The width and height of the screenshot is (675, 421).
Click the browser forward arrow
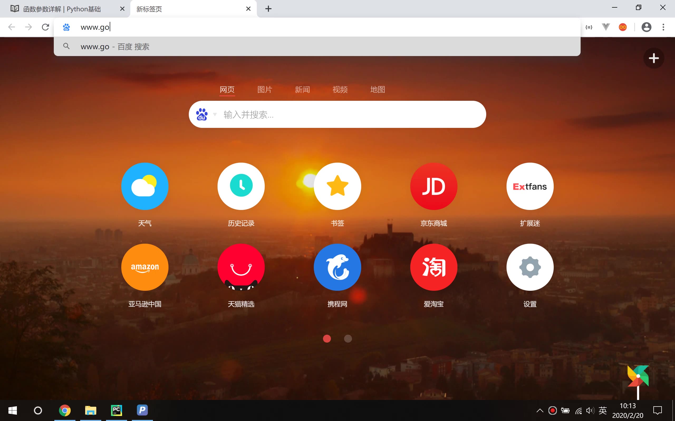point(28,27)
